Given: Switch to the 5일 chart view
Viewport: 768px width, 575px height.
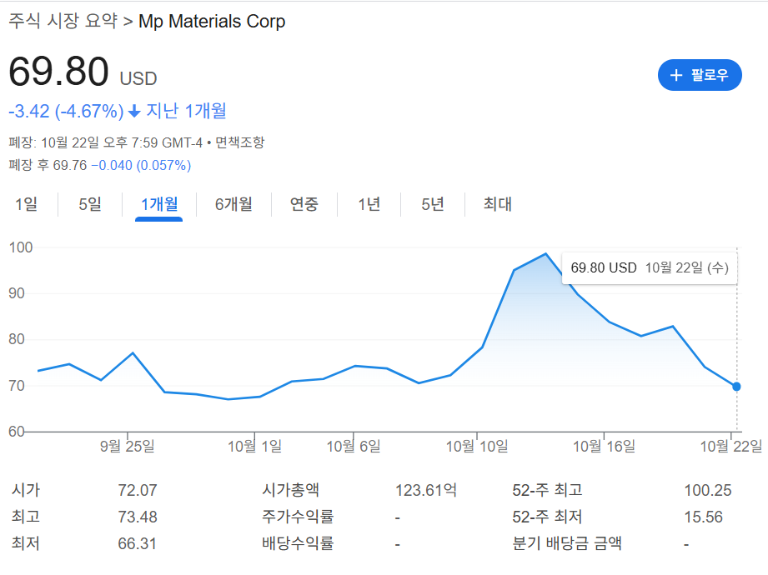Looking at the screenshot, I should coord(88,203).
